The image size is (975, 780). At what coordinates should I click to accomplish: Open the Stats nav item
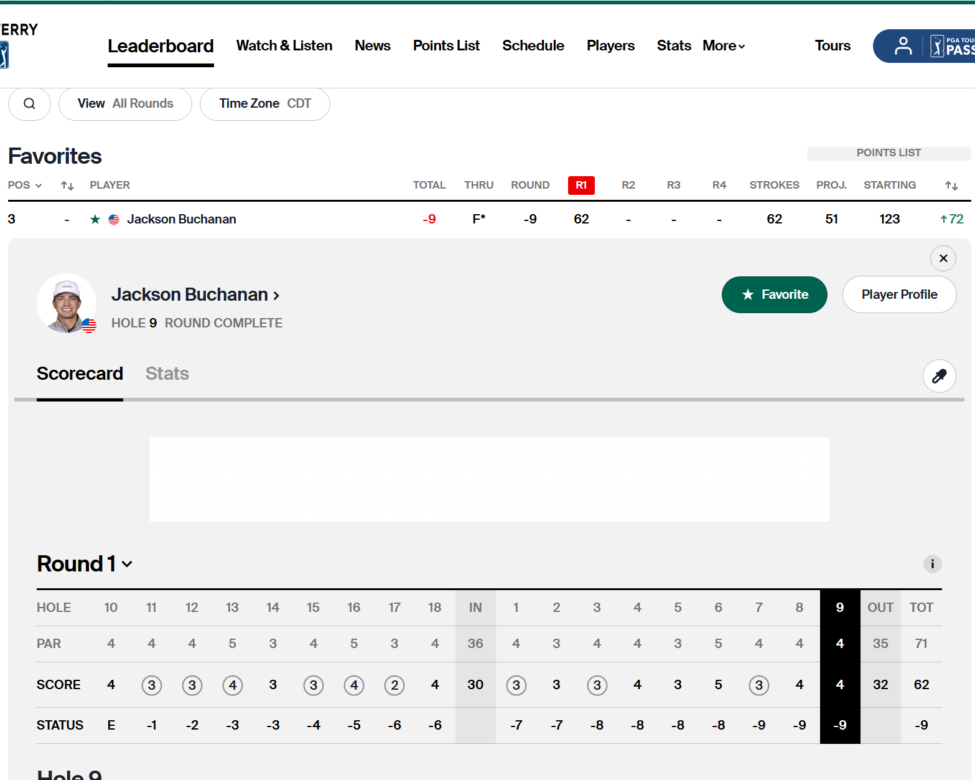point(674,46)
